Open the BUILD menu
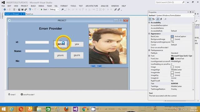200x112 pixels. [x=33, y=6]
